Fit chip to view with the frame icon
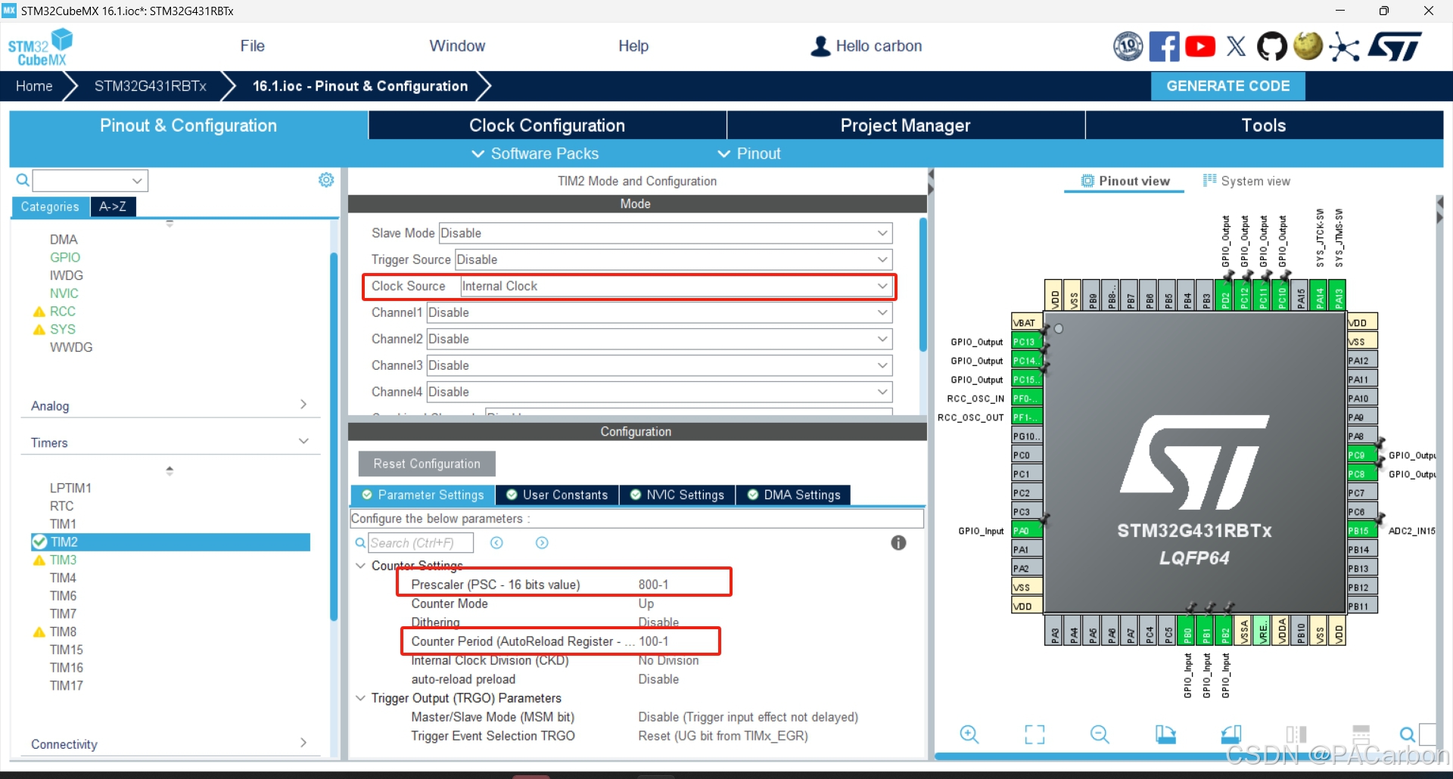Image resolution: width=1453 pixels, height=779 pixels. (x=1034, y=734)
